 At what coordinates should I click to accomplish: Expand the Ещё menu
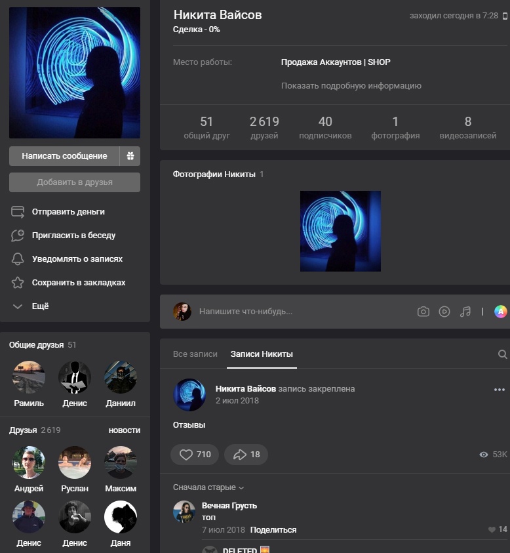[40, 306]
